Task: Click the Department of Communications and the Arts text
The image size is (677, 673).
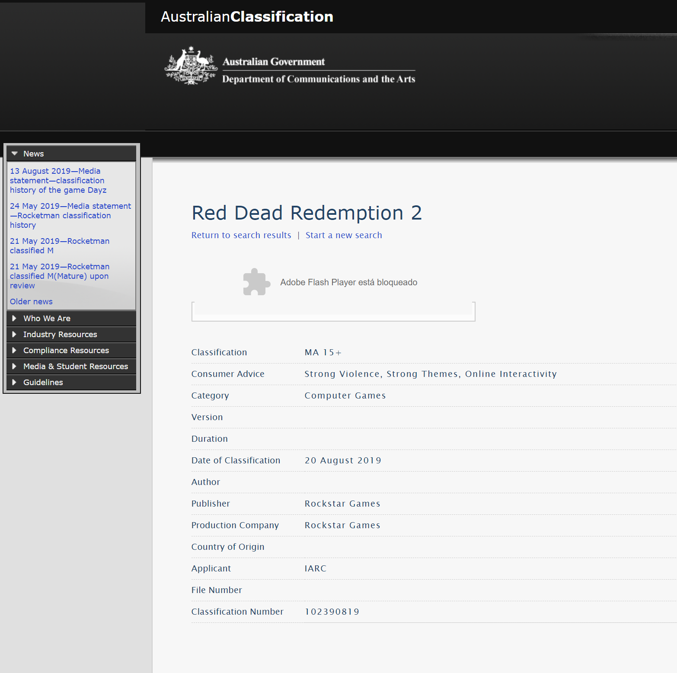Action: [319, 79]
